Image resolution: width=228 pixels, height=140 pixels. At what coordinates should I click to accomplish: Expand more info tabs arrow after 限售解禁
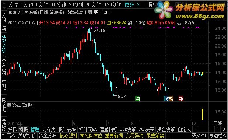click(169, 136)
